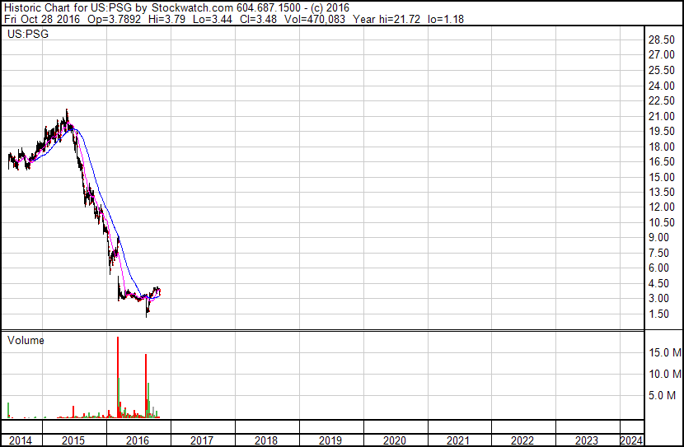
Task: Click the Fri Oct 28 2016 date text
Action: [x=42, y=19]
